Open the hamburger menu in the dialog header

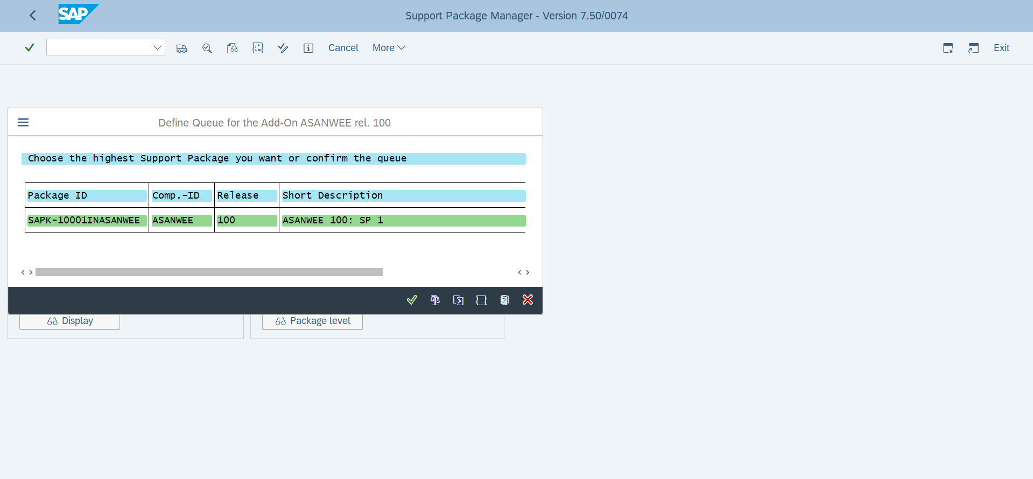point(23,123)
